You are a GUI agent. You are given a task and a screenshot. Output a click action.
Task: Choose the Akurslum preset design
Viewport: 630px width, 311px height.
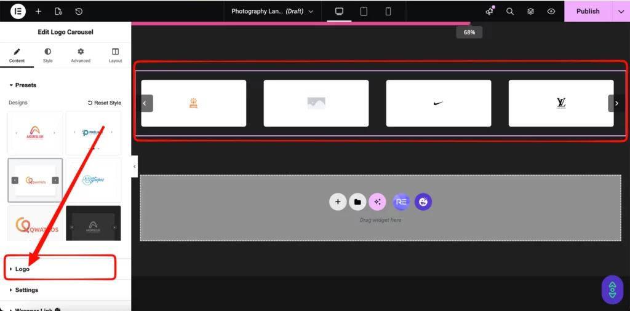[x=35, y=133]
